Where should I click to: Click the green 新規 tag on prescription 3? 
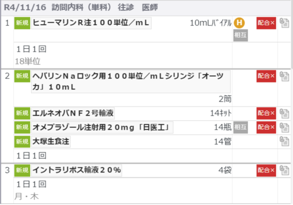[x=22, y=170]
